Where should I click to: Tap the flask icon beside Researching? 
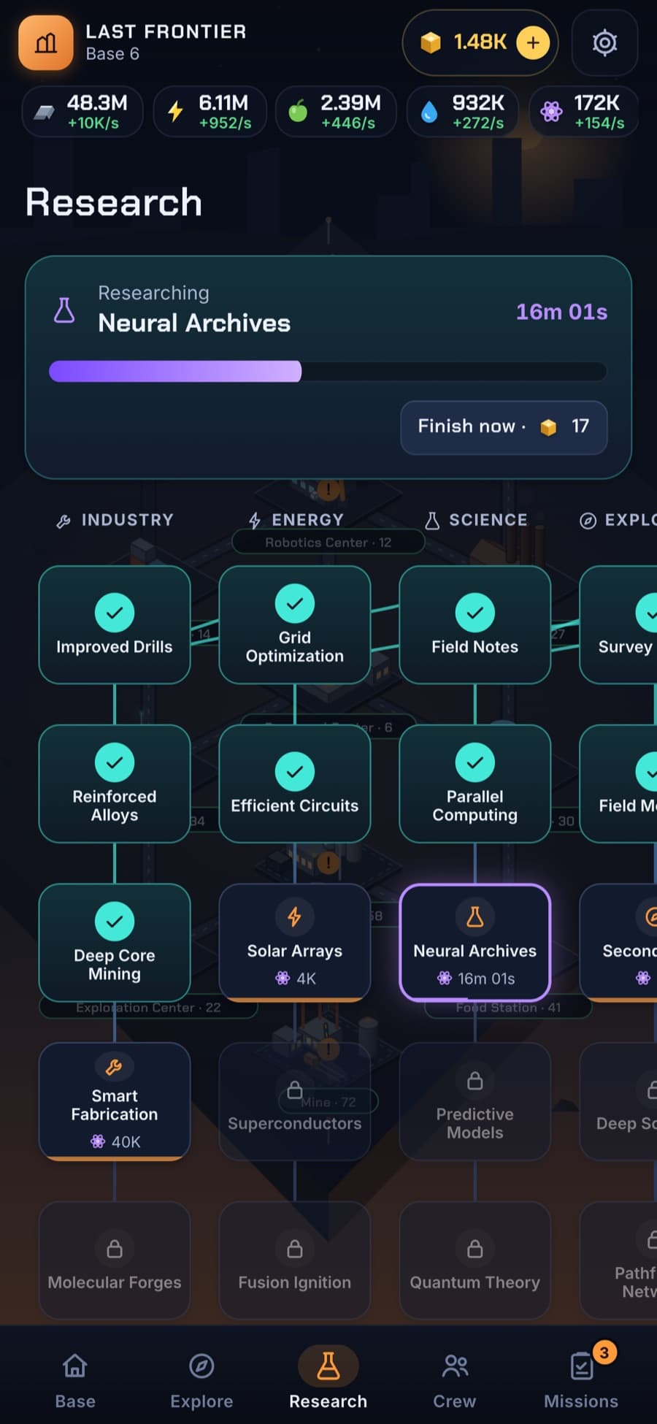[64, 310]
